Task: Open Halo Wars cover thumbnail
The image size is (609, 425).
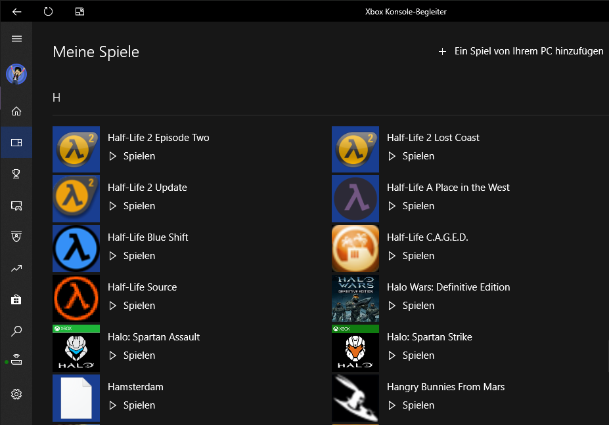Action: point(355,298)
